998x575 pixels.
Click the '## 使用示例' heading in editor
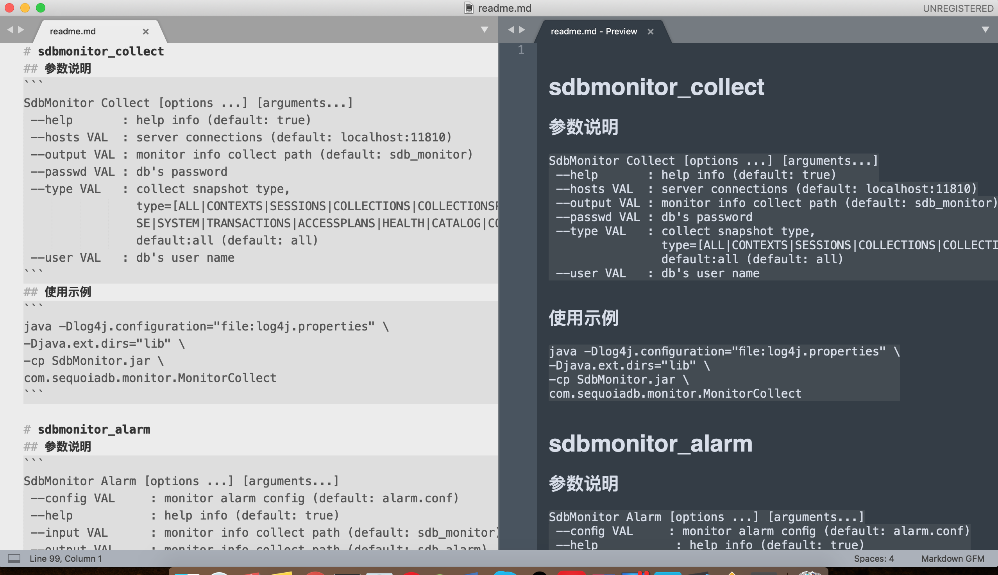pyautogui.click(x=57, y=292)
